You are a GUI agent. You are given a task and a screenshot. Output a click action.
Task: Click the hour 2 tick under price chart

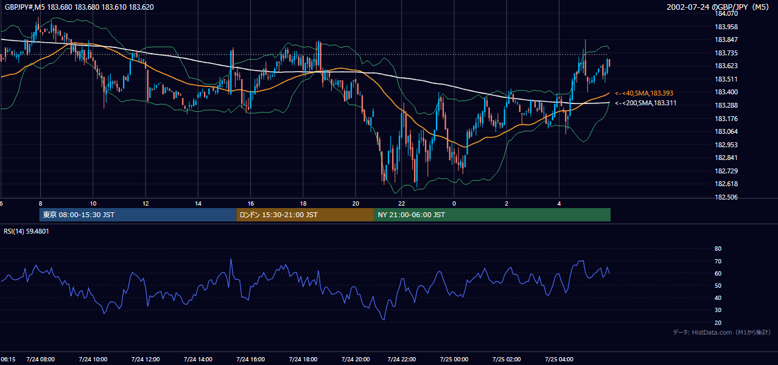click(x=506, y=203)
